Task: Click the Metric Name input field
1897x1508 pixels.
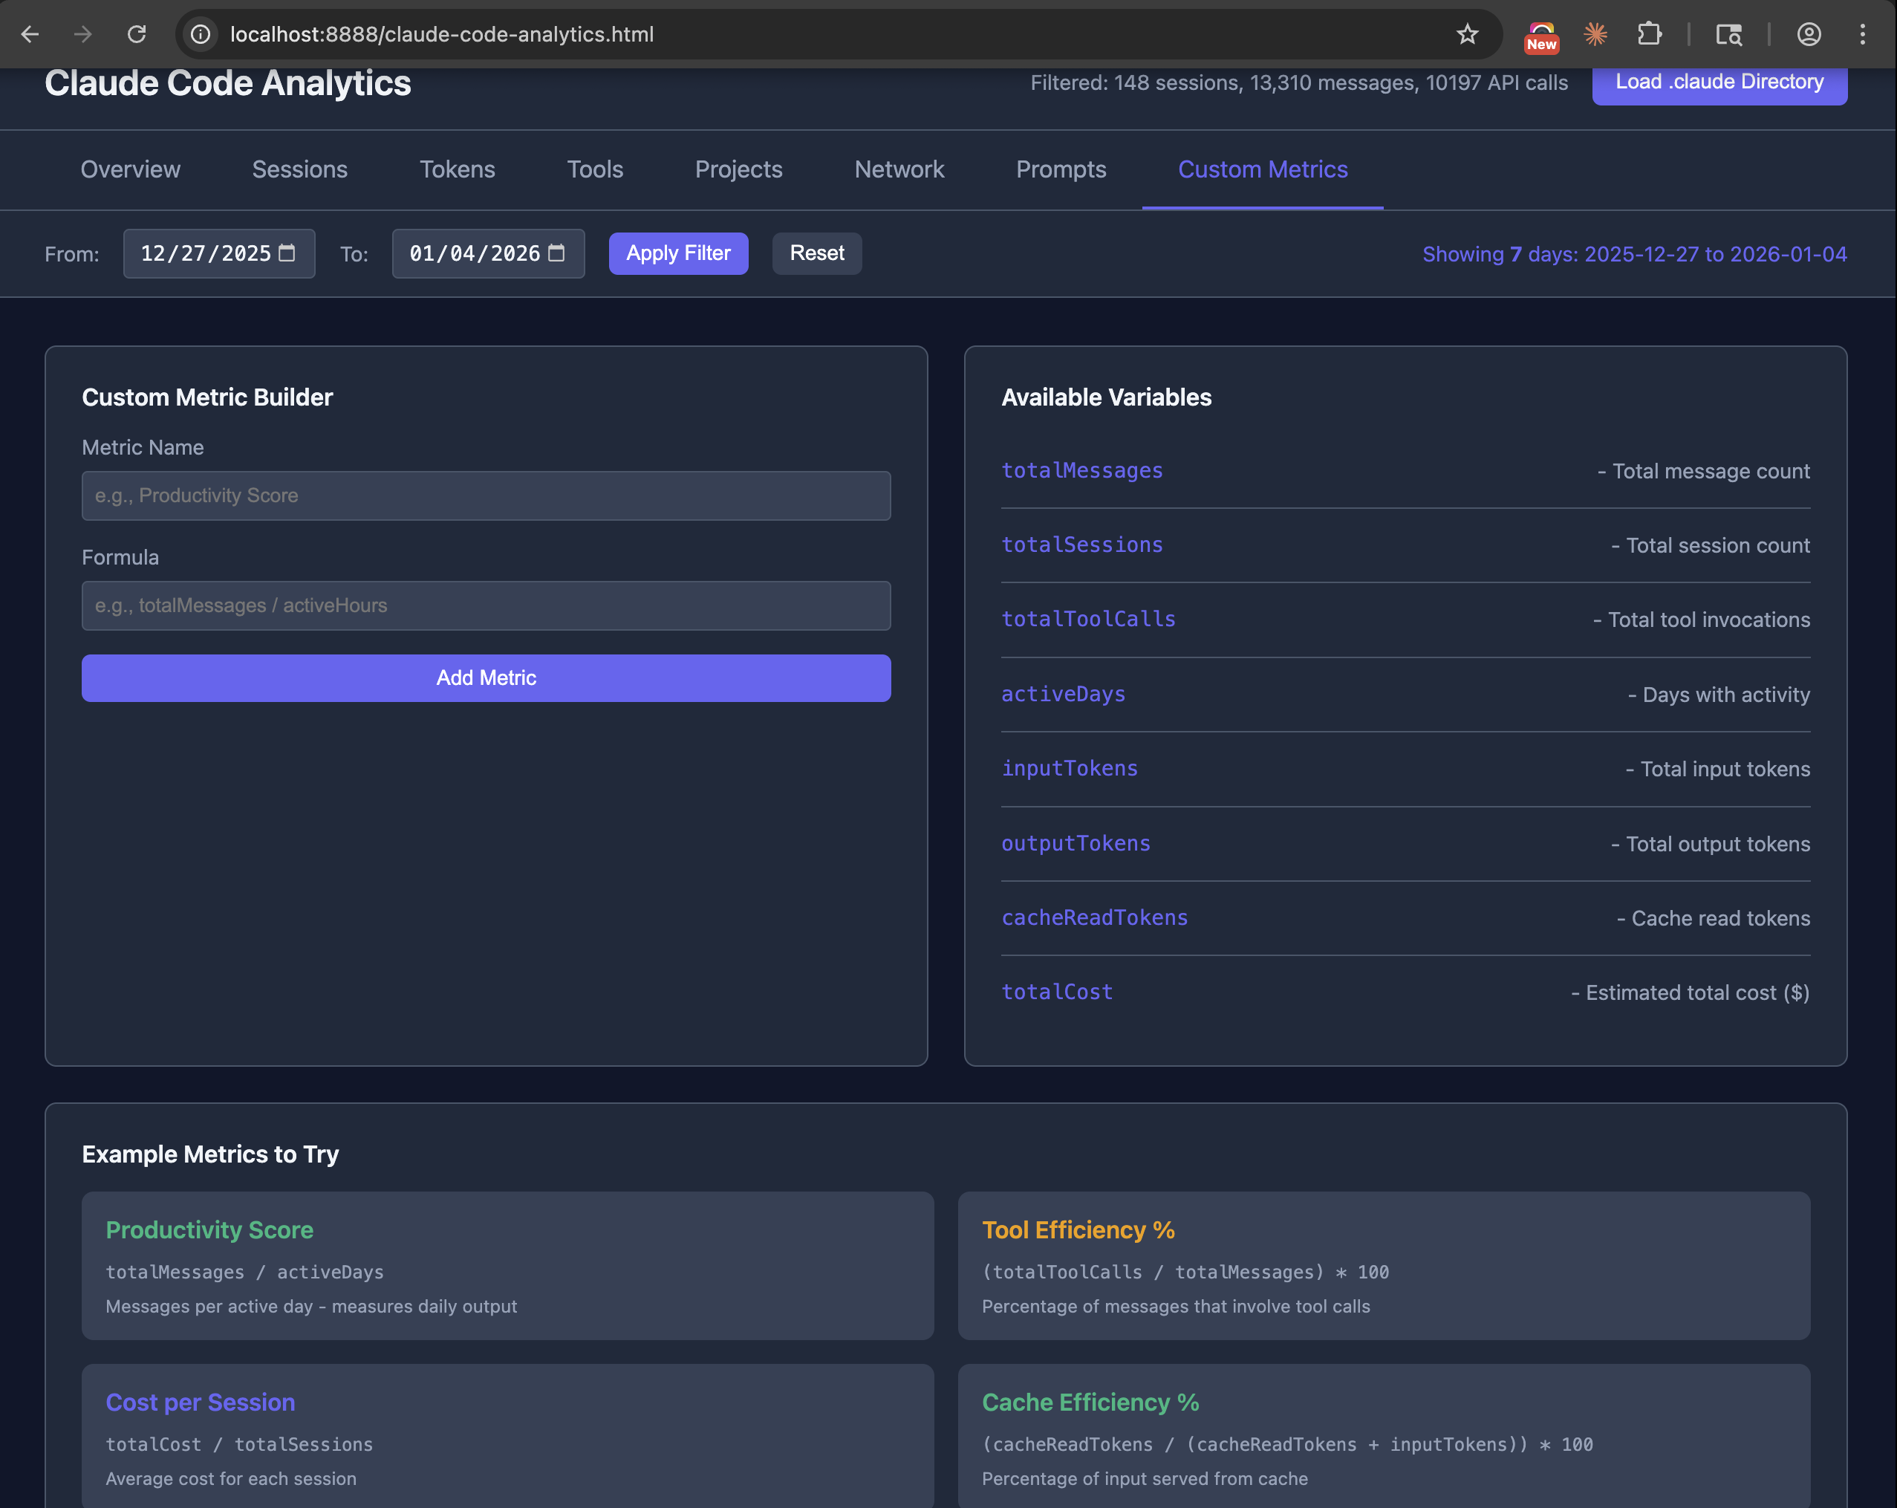Action: (486, 495)
